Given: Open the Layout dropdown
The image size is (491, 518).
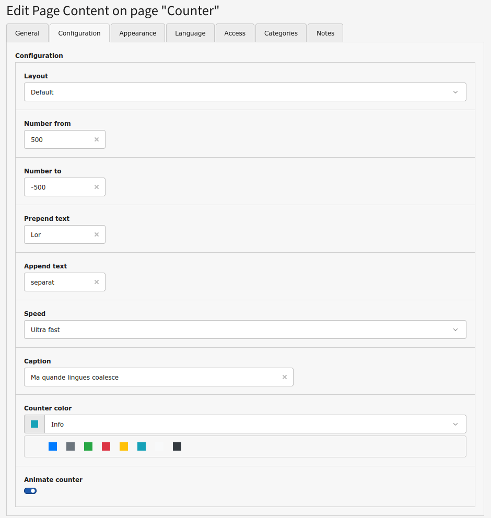Looking at the screenshot, I should (245, 92).
